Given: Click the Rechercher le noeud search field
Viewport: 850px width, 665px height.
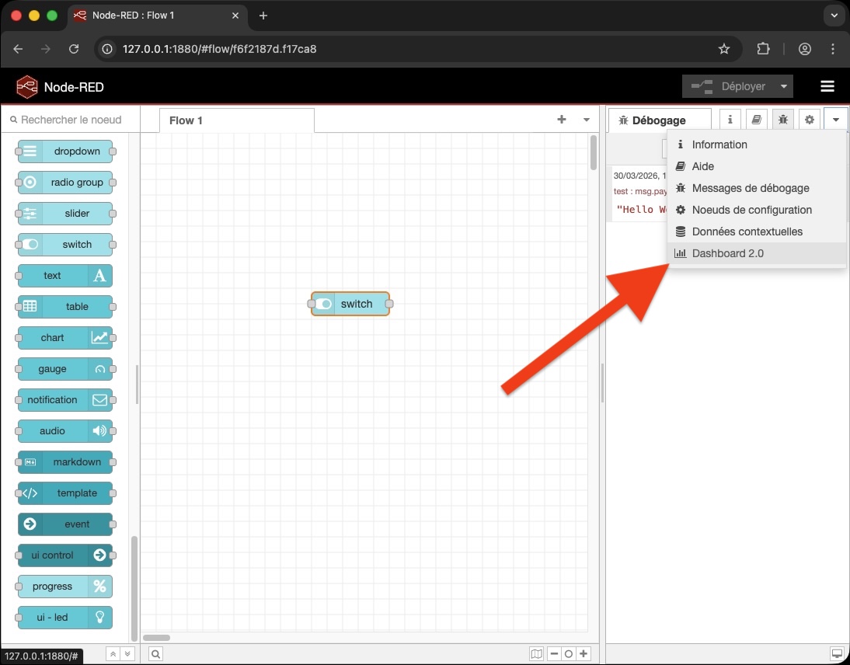Looking at the screenshot, I should tap(70, 120).
